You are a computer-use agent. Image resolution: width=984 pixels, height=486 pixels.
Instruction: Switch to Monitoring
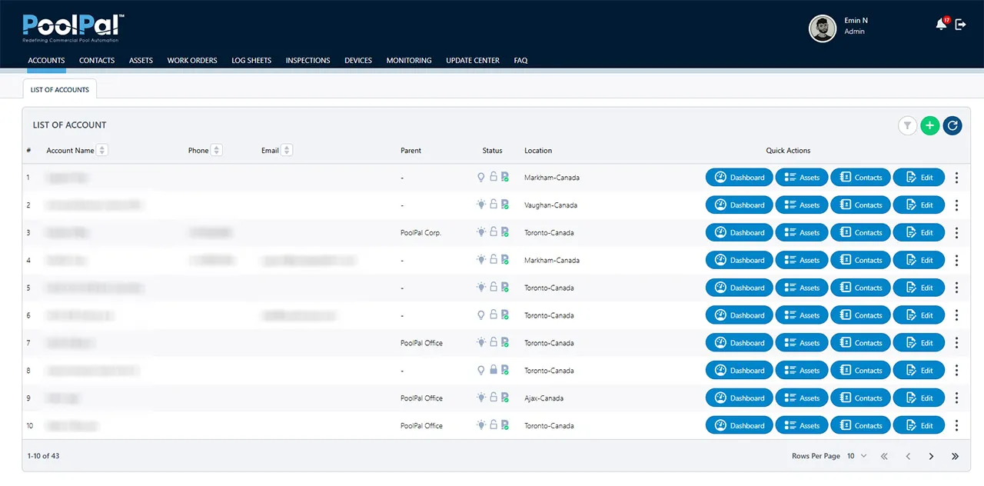409,61
